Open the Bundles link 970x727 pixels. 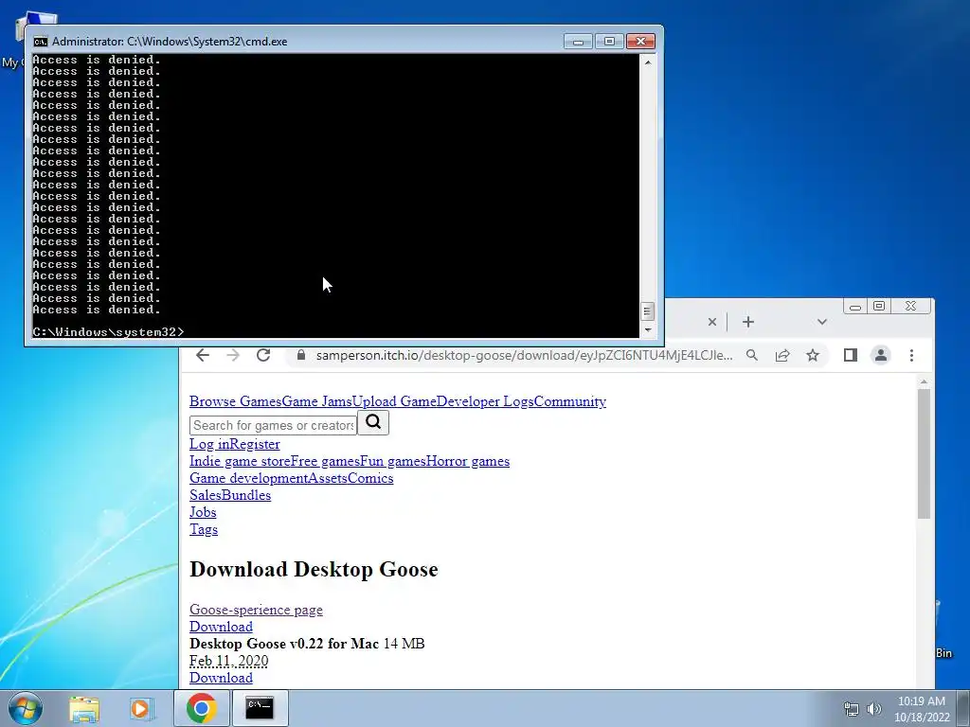(246, 495)
